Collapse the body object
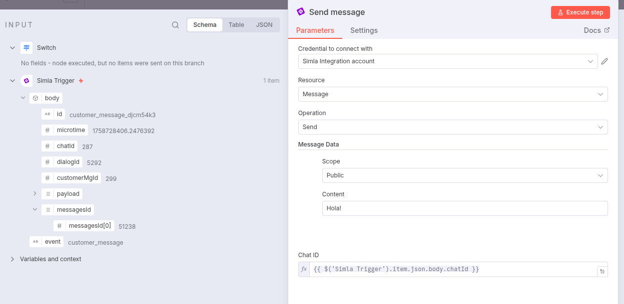 pos(23,98)
